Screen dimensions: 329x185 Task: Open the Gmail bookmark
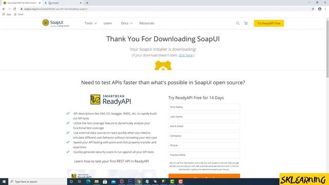coord(19,14)
